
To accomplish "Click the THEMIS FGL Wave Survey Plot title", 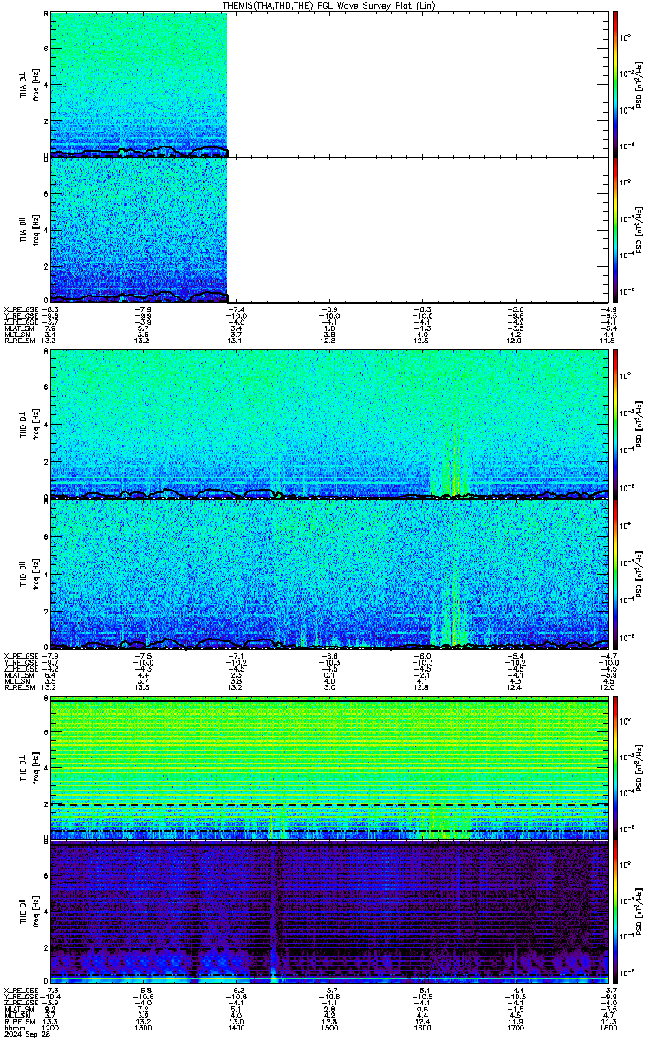I will [x=328, y=5].
